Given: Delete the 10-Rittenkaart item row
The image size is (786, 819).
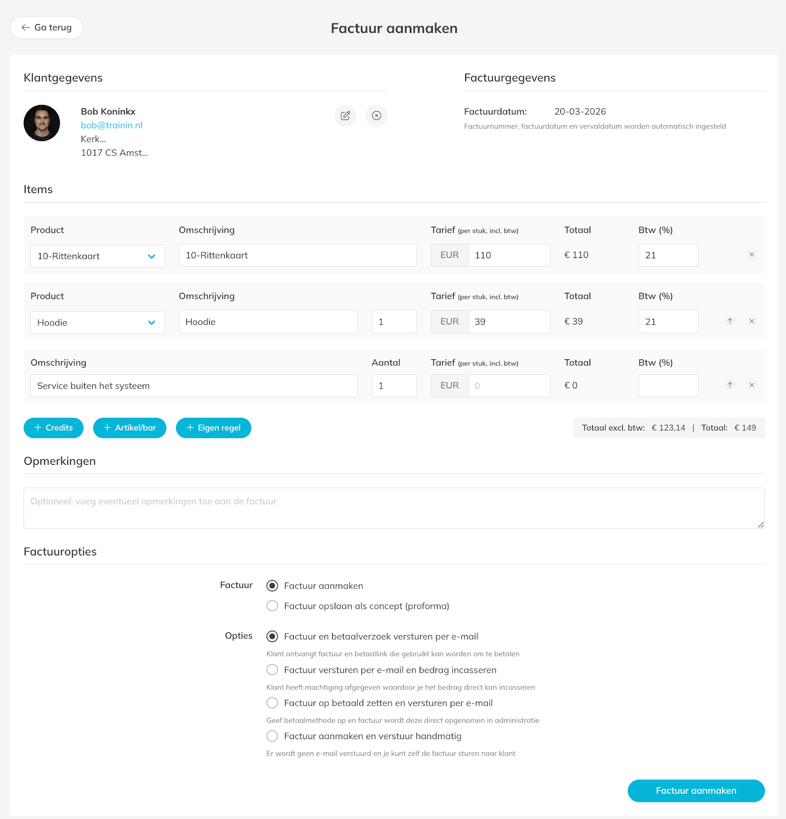Looking at the screenshot, I should coord(752,255).
